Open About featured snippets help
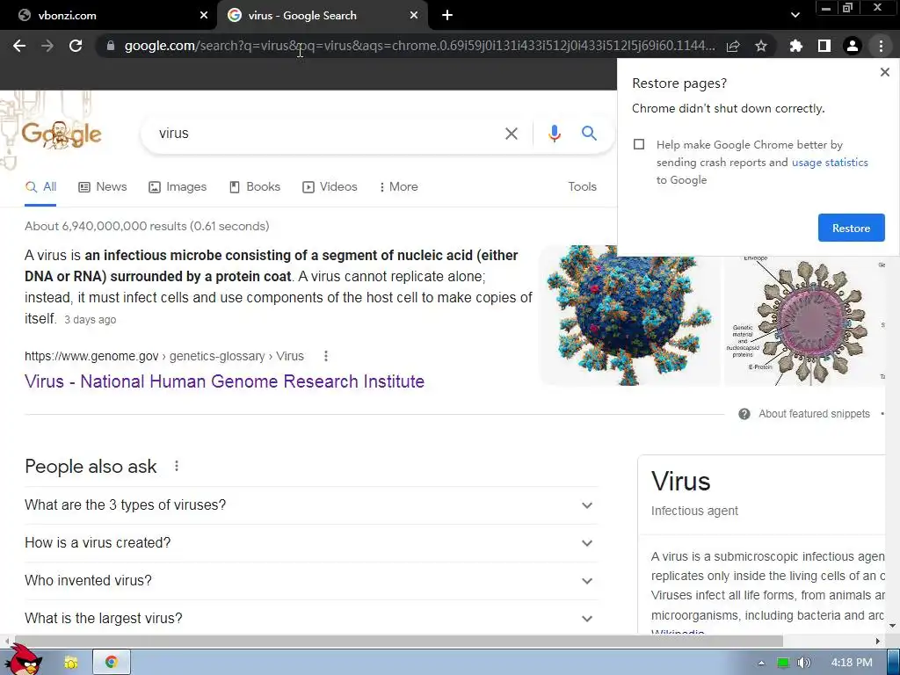Screen dimensions: 900x675 804,414
